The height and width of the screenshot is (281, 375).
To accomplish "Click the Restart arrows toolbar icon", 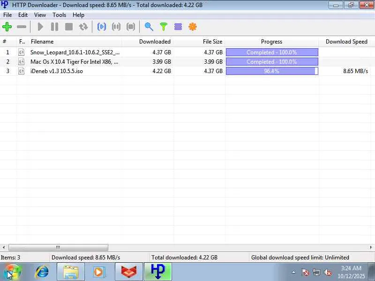I will coord(83,27).
